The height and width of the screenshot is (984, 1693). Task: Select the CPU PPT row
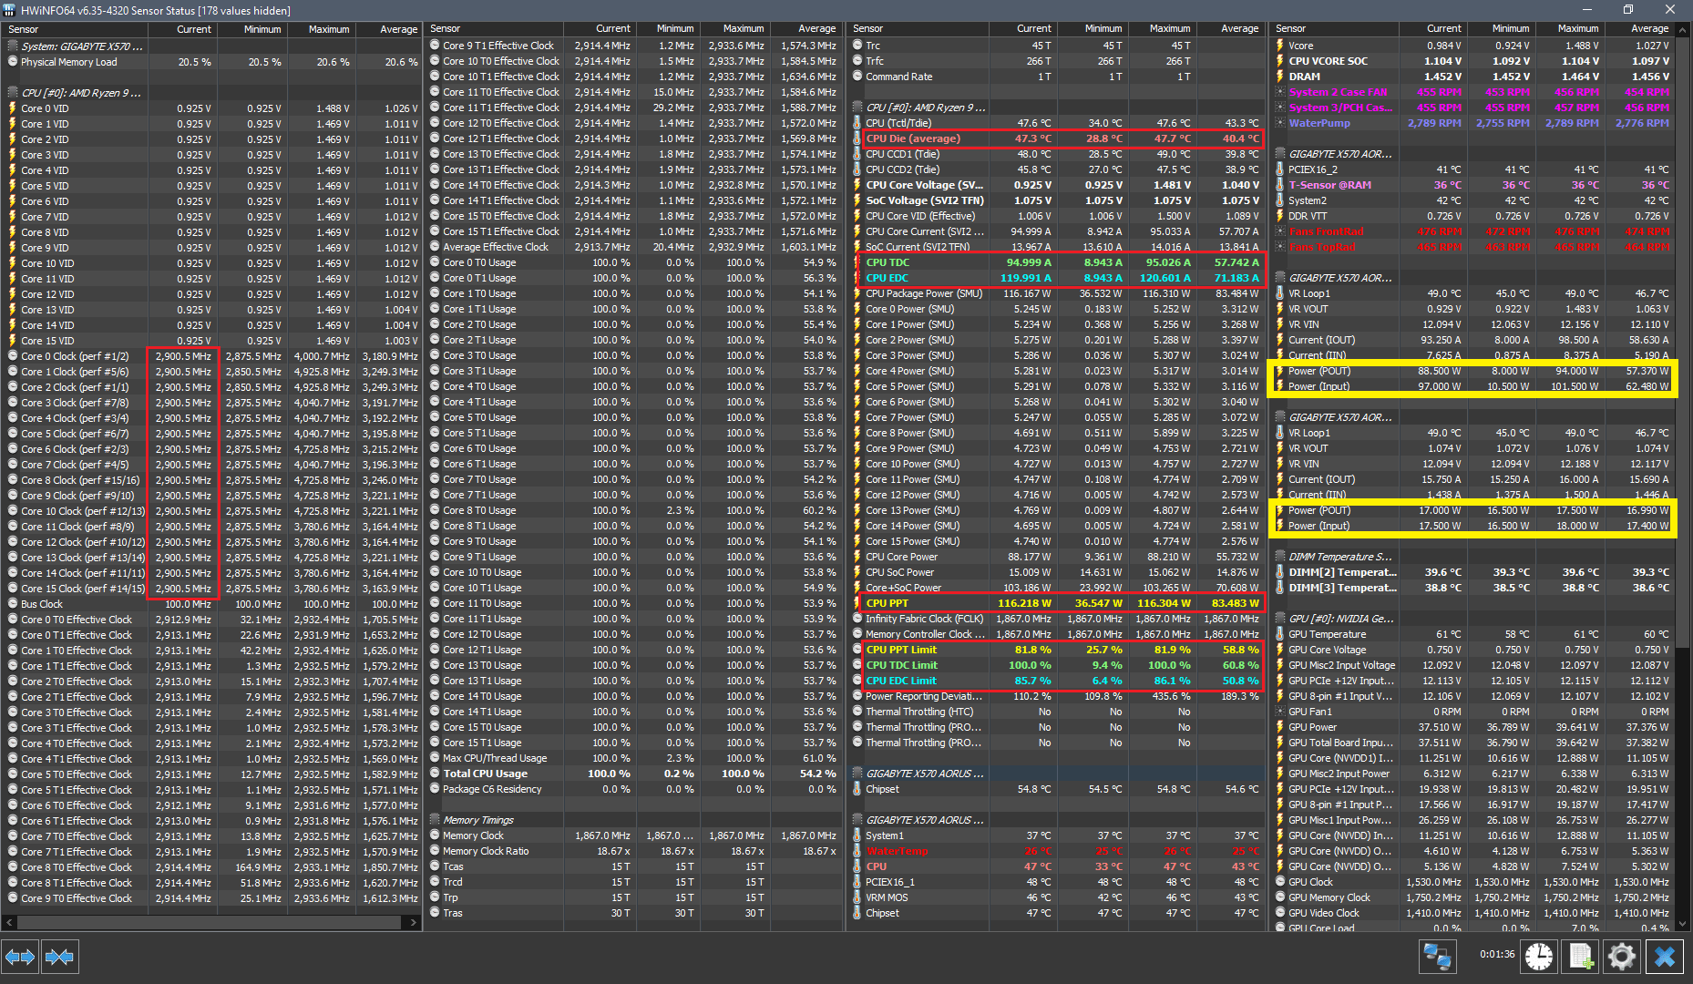[1057, 603]
